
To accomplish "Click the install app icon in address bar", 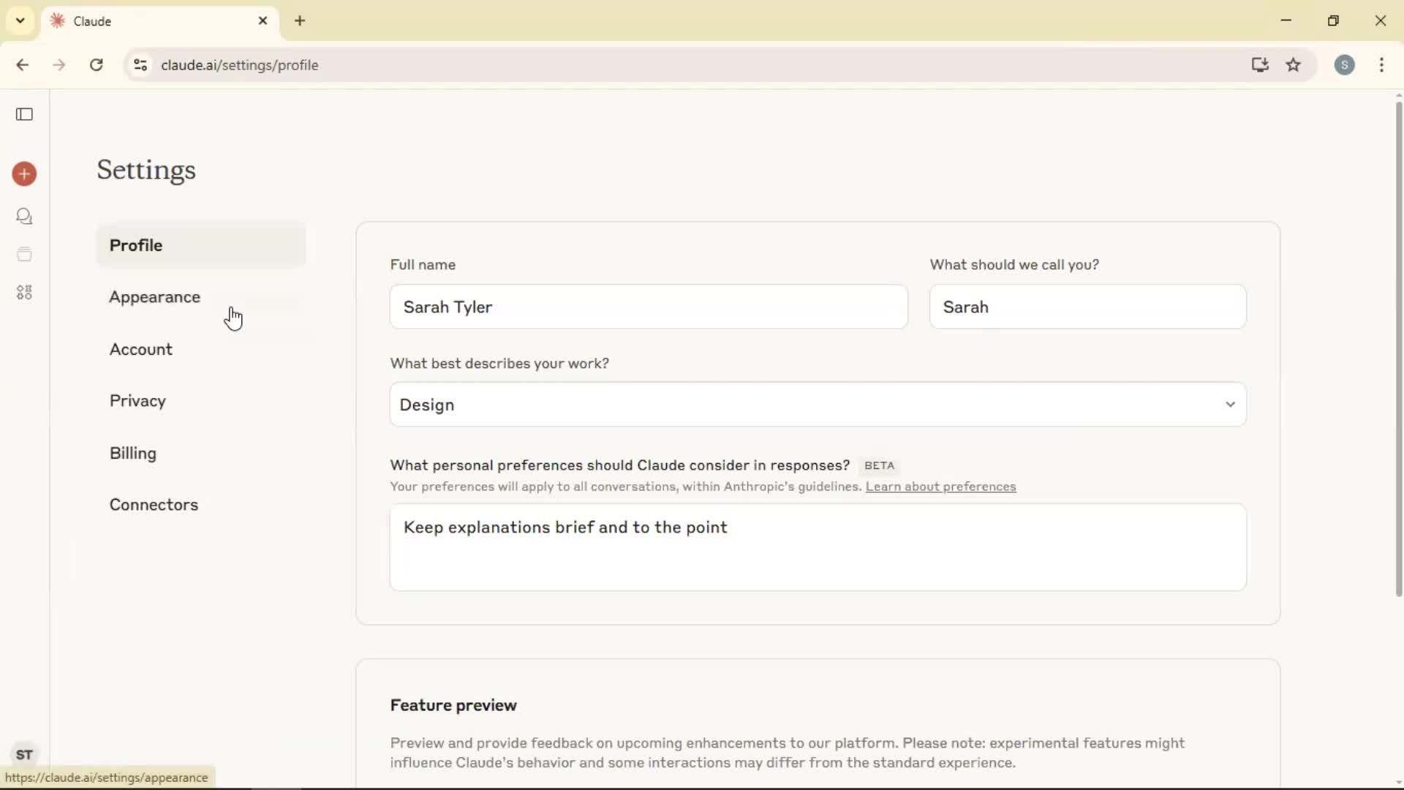I will pos(1259,65).
